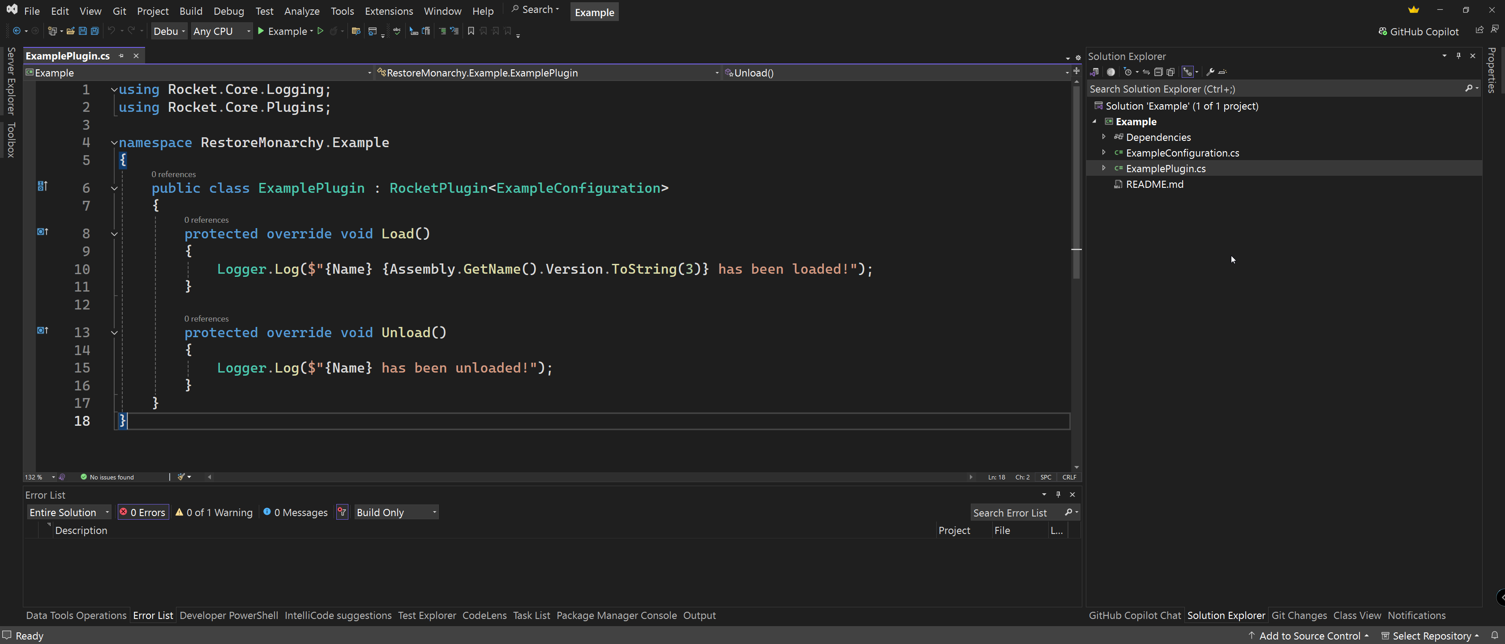Click the Sync with Active Document arrows

[x=1146, y=72]
